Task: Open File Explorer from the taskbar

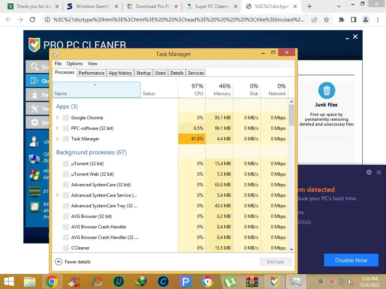Action: (29, 281)
